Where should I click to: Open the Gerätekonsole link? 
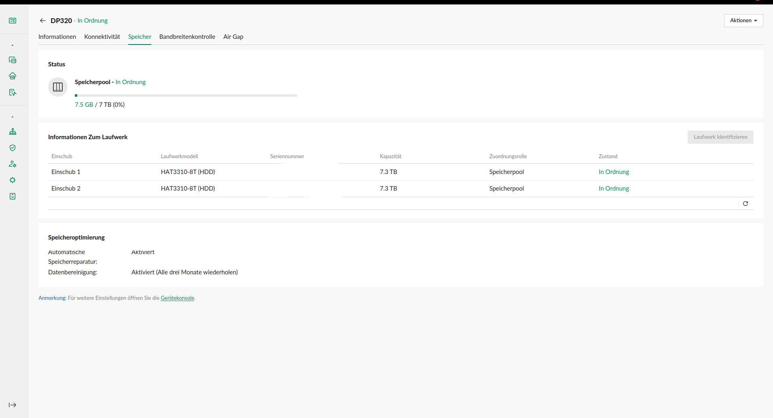(x=177, y=298)
